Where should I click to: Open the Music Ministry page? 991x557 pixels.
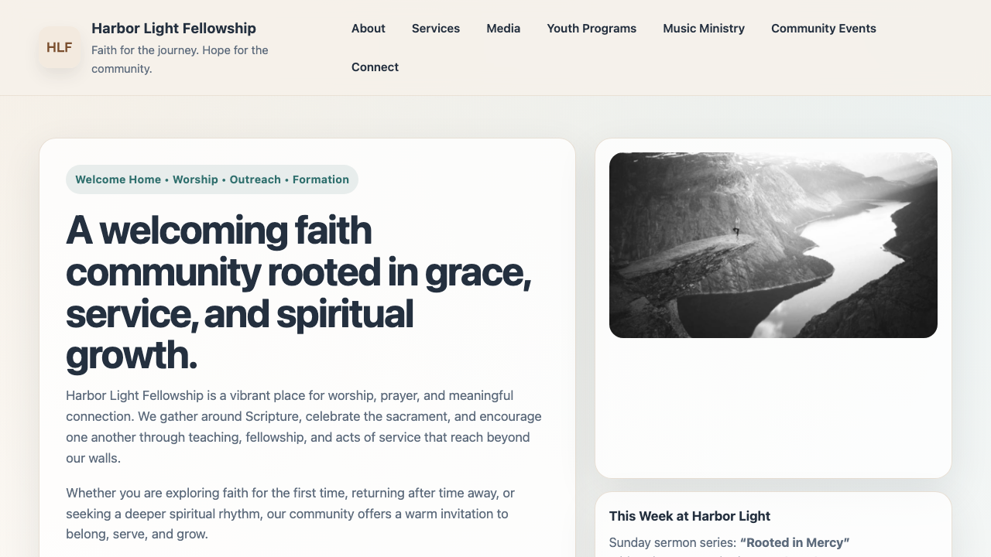click(x=703, y=29)
